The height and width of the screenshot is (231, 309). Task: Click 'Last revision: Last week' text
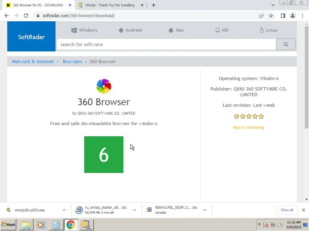pyautogui.click(x=249, y=105)
